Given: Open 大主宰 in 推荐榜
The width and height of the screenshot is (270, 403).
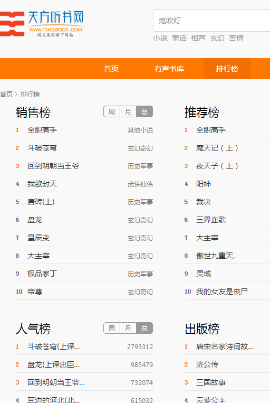Looking at the screenshot, I should (207, 238).
